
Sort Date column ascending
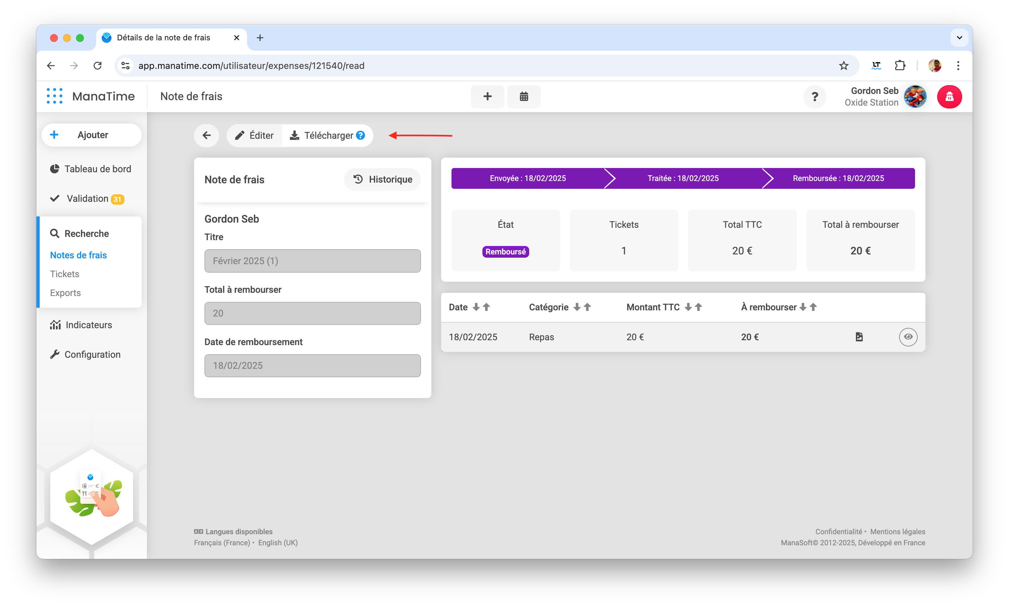486,307
